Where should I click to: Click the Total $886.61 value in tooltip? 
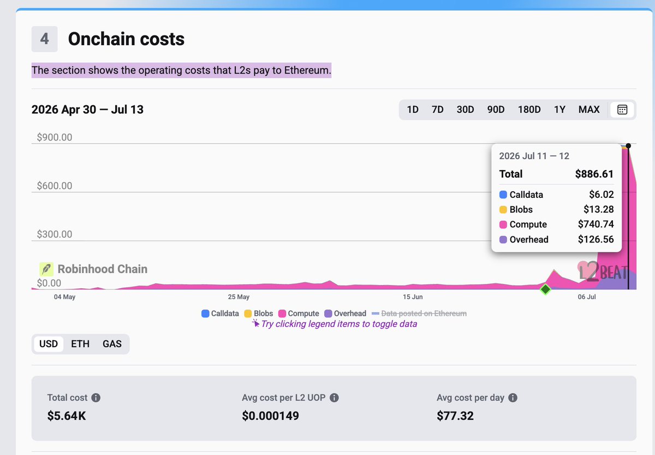coord(594,174)
